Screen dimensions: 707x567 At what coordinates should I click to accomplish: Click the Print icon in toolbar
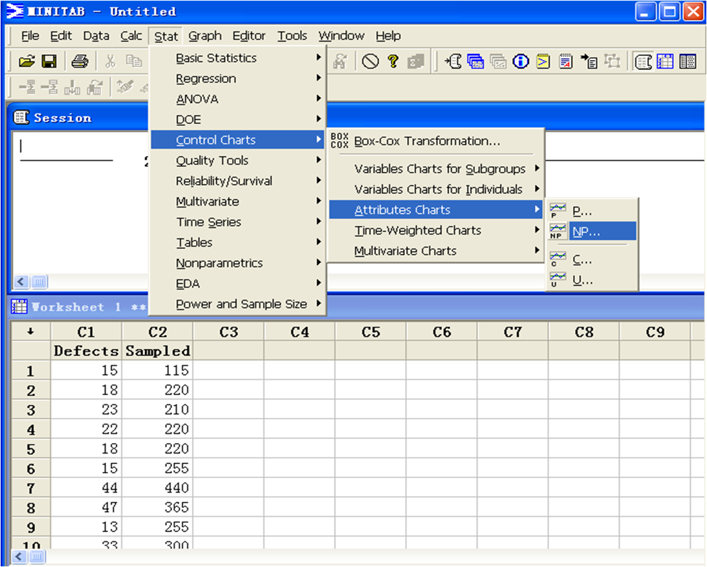point(80,61)
